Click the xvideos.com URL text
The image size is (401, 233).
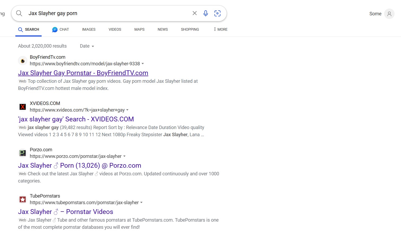(x=77, y=110)
